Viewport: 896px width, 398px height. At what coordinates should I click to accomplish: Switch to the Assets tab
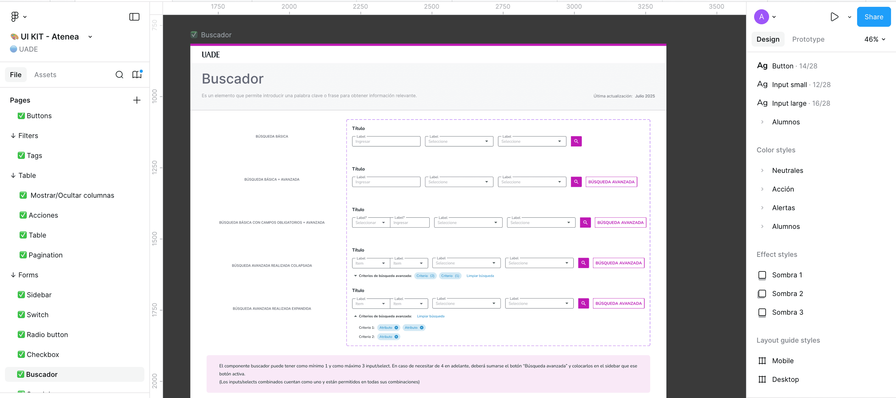(45, 75)
